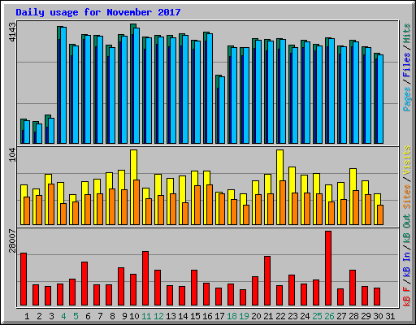Click day label 22 on the x-axis
The image size is (416, 325).
tap(280, 316)
